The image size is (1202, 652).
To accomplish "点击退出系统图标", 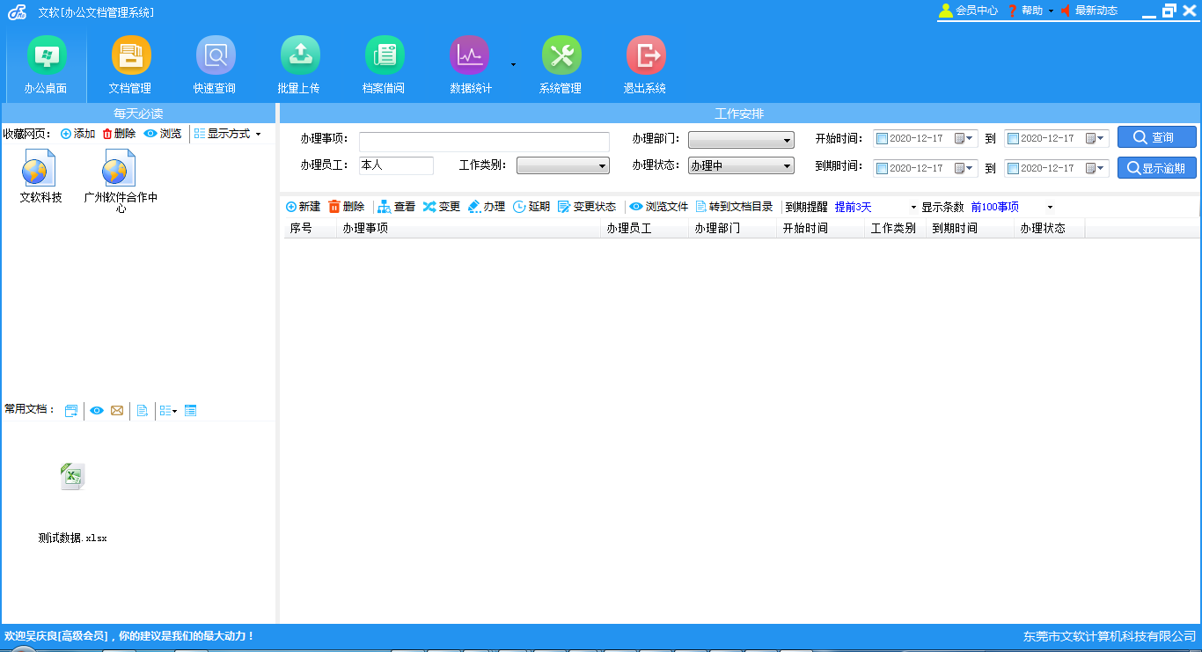I will [645, 53].
